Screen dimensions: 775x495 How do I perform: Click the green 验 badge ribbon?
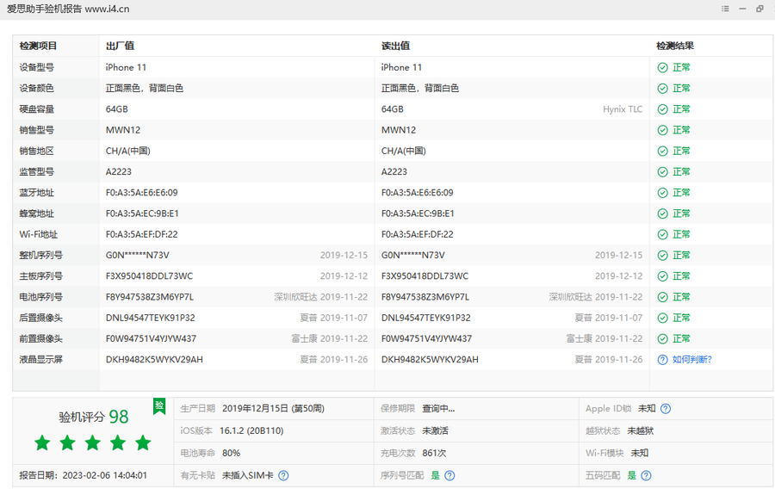click(x=159, y=406)
